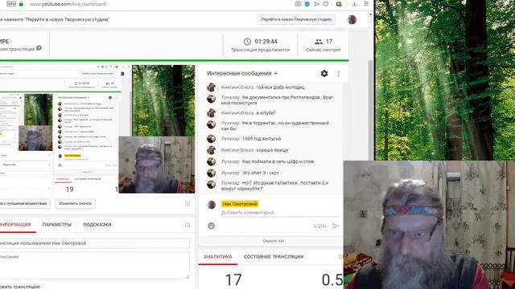Image resolution: width=515 pixels, height=289 pixels.
Task: Open the paper-plane Flow icon in toolbar
Action: pyautogui.click(x=316, y=4)
